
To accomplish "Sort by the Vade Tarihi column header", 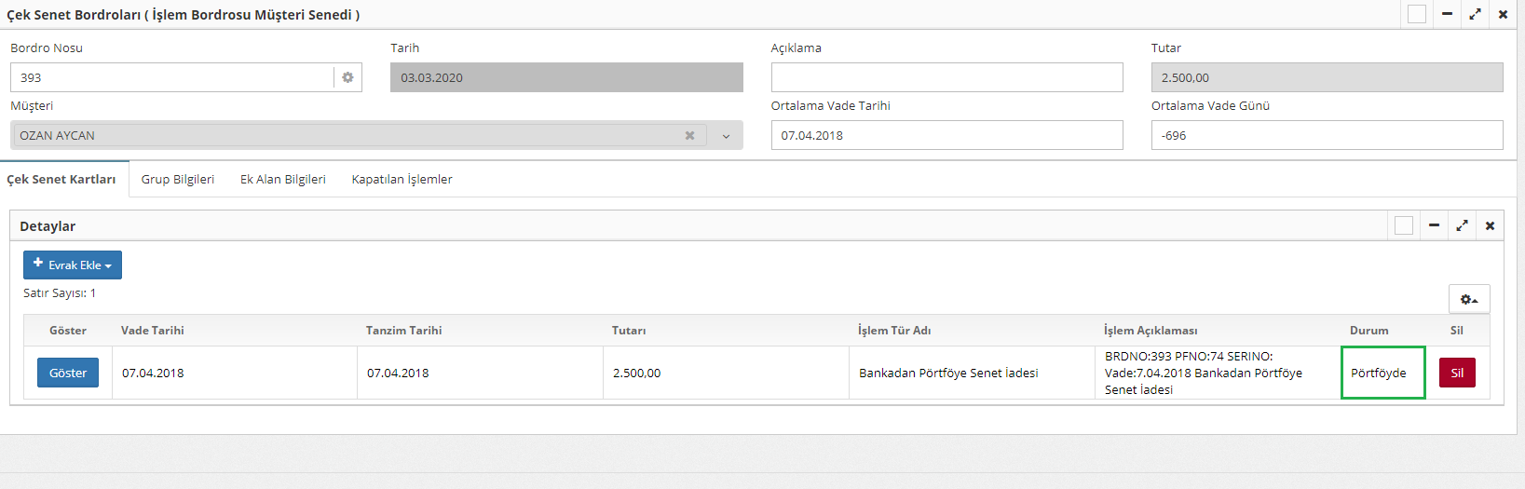I will pos(153,331).
